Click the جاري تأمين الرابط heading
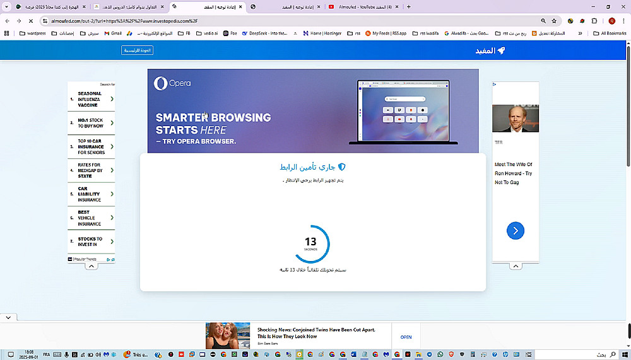The width and height of the screenshot is (631, 360). (x=313, y=167)
